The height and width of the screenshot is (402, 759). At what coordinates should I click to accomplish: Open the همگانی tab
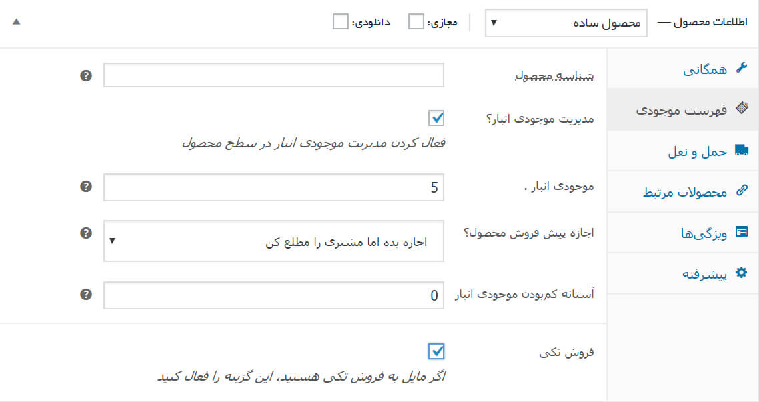click(x=682, y=68)
